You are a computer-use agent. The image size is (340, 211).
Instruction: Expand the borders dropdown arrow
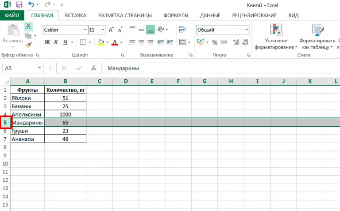pyautogui.click(x=89, y=42)
